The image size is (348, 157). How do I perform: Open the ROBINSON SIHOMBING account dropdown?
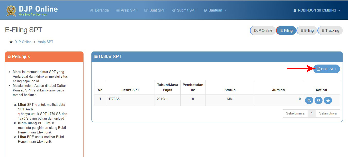tap(317, 10)
